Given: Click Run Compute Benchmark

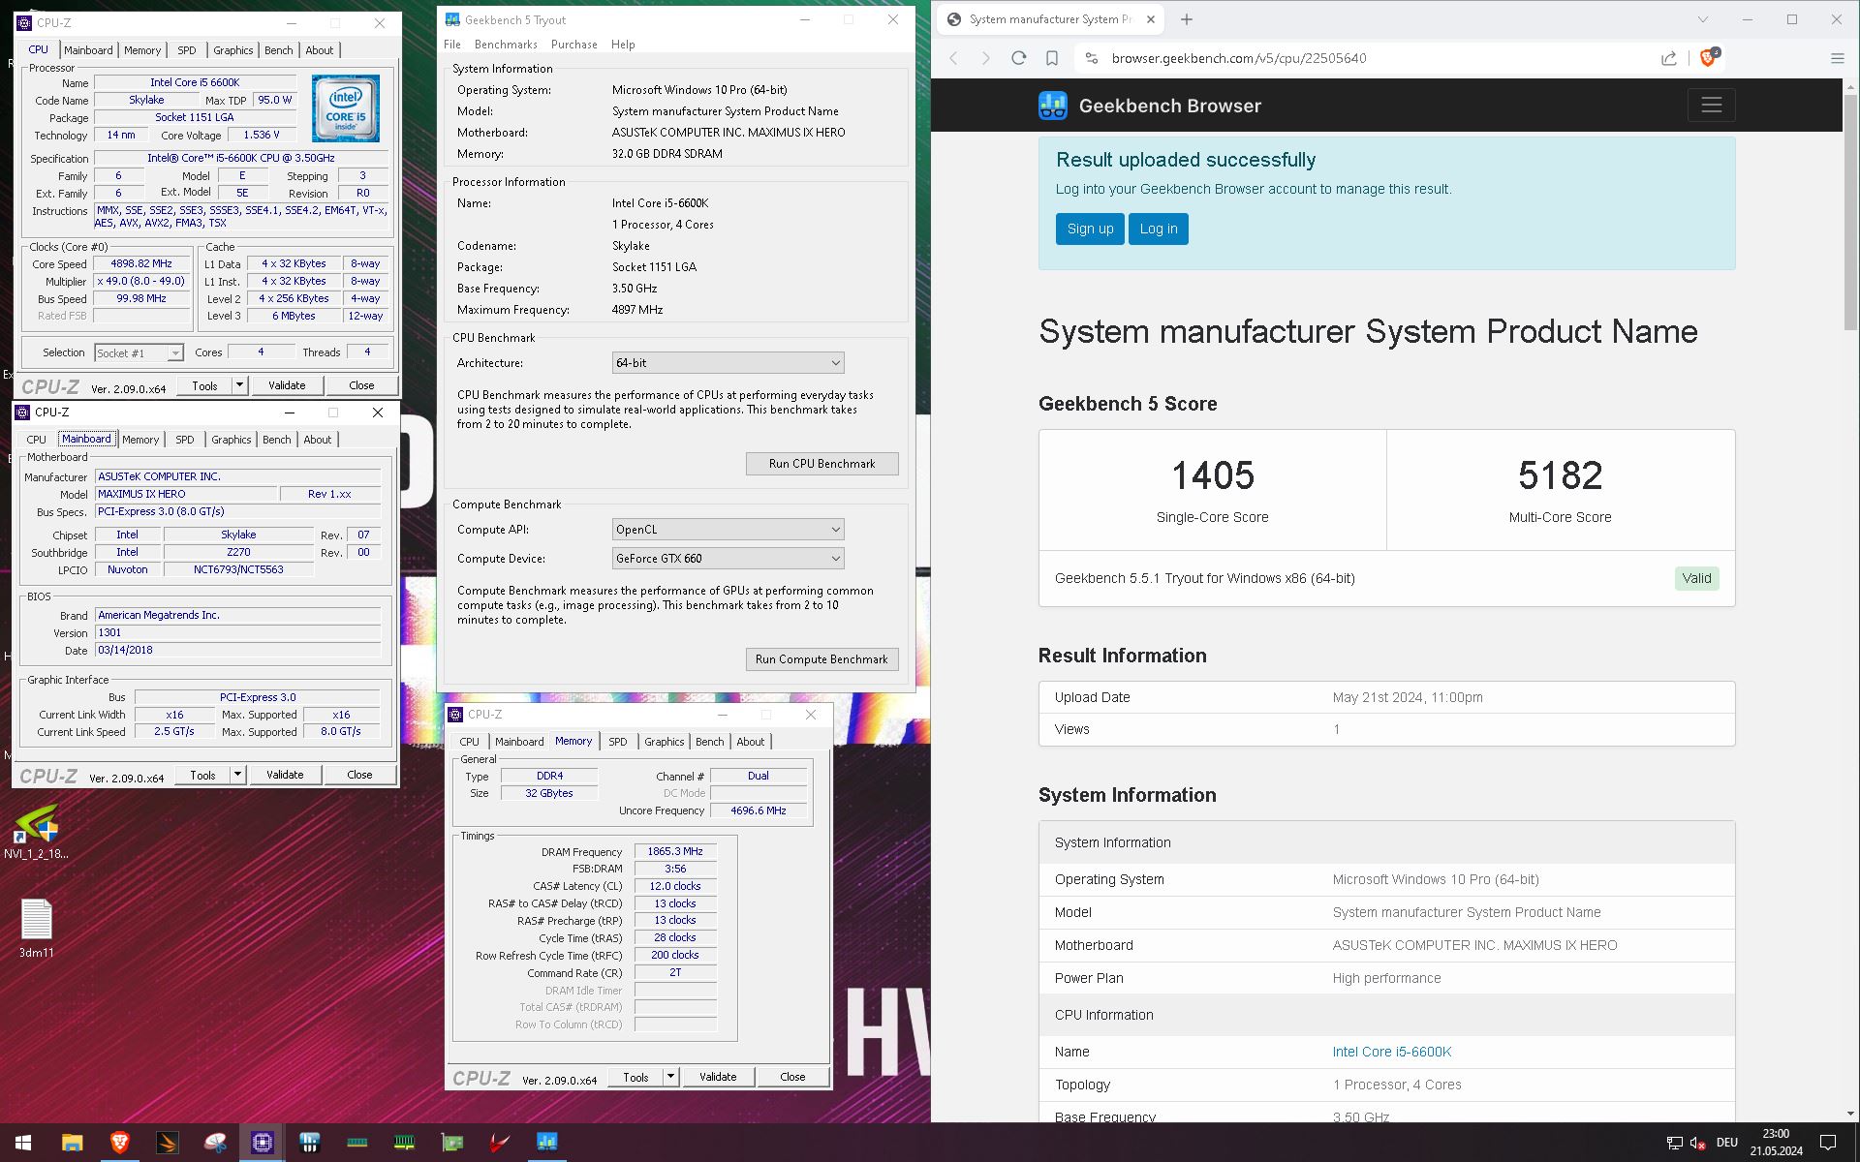Looking at the screenshot, I should pos(821,659).
